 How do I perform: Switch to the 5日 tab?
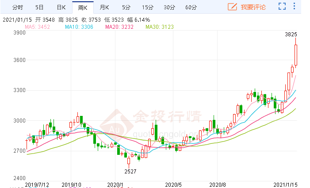click(39, 7)
